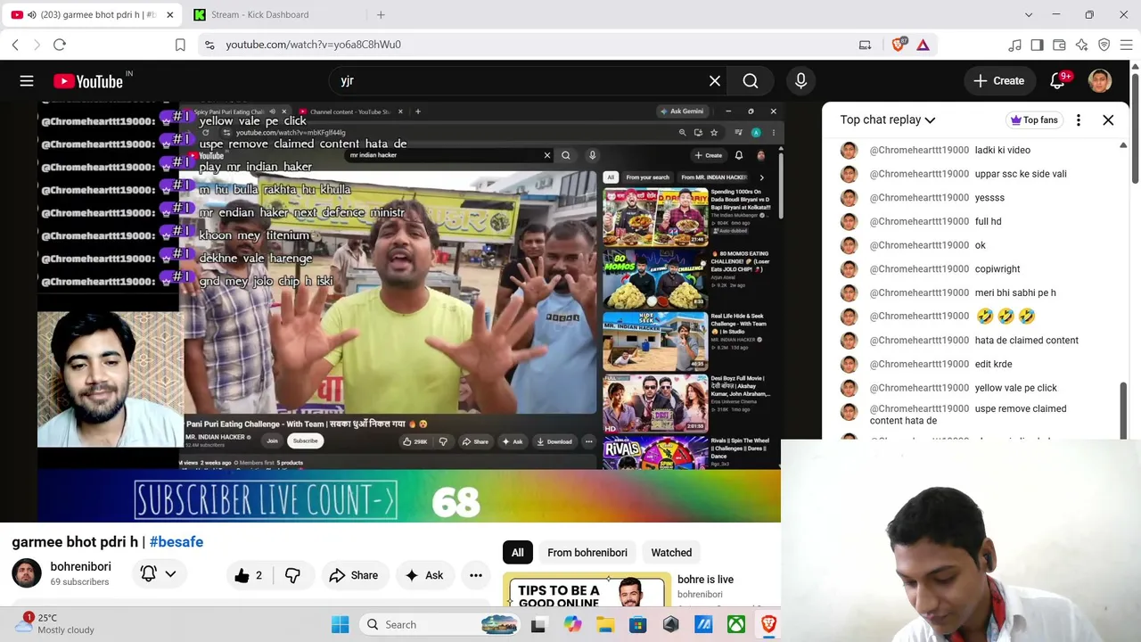Screen dimensions: 1141x642
Task: Open the bohre is live video title
Action: [x=705, y=580]
